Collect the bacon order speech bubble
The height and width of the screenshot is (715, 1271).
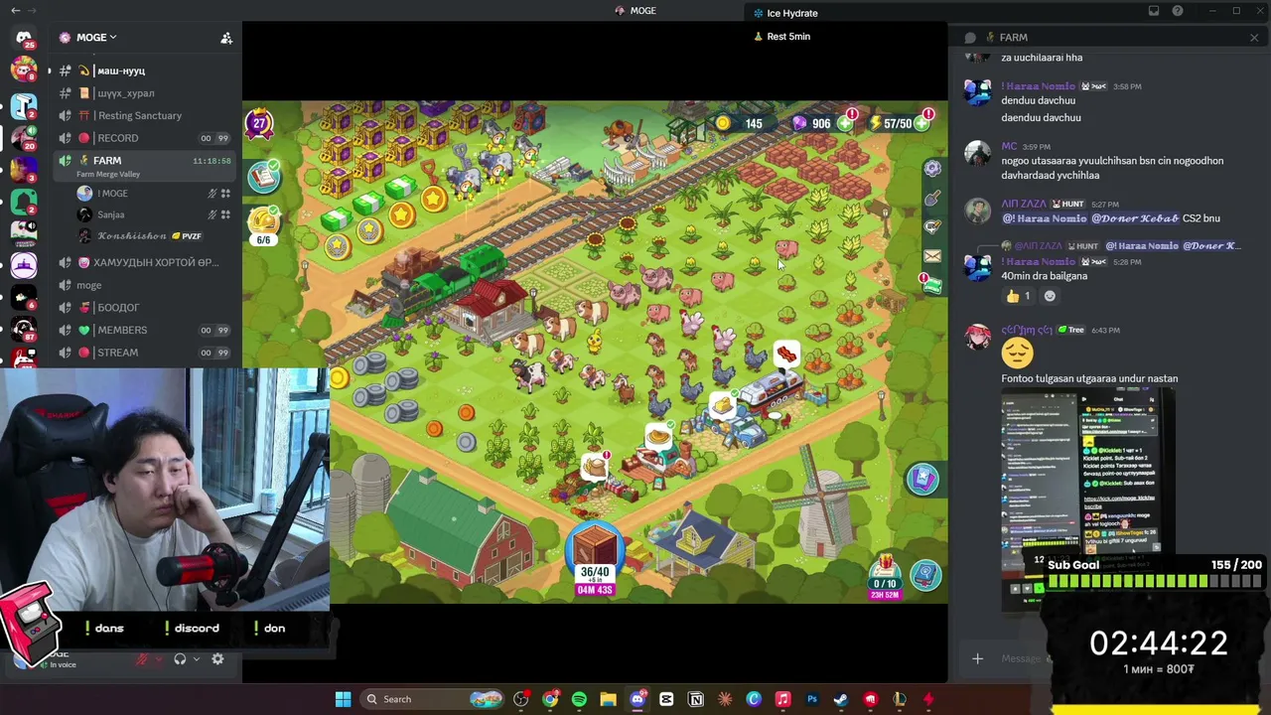pyautogui.click(x=785, y=355)
